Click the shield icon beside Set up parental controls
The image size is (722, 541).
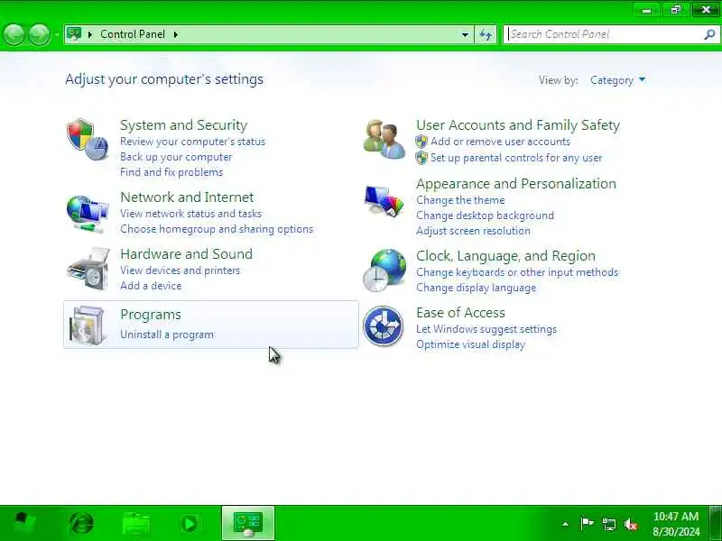(x=421, y=158)
